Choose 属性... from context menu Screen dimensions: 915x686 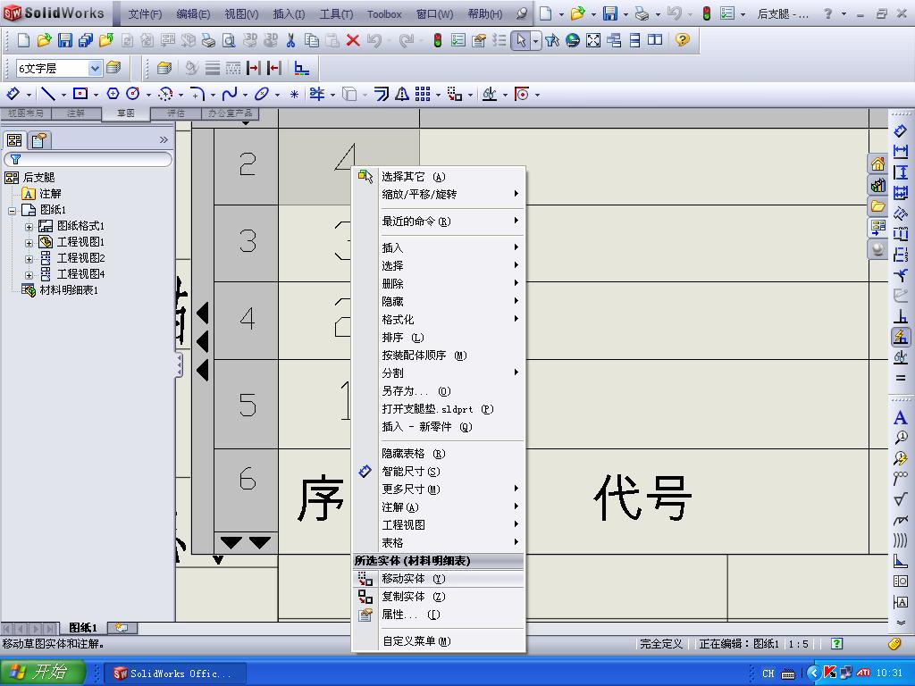click(x=439, y=615)
